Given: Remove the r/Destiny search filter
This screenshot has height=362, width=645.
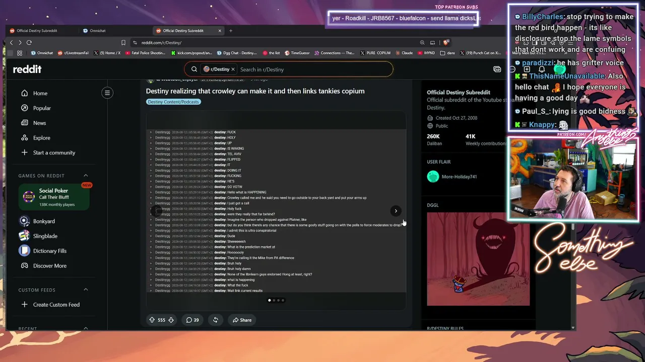Looking at the screenshot, I should 233,69.
